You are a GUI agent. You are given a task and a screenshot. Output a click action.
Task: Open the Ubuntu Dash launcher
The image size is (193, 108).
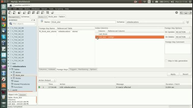tap(4, 7)
